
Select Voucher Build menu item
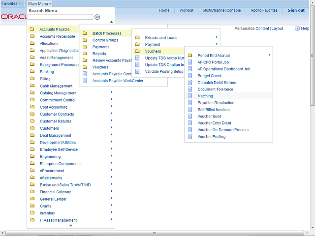click(x=209, y=117)
